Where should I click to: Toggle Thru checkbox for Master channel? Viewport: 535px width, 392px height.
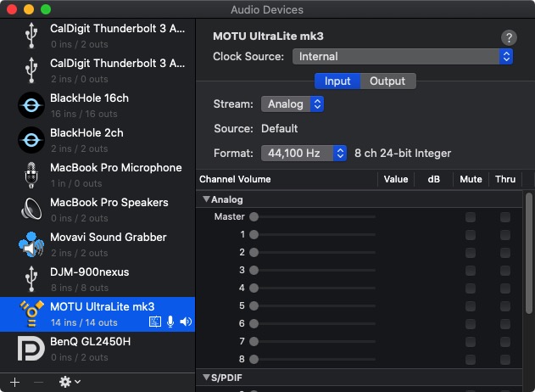505,217
